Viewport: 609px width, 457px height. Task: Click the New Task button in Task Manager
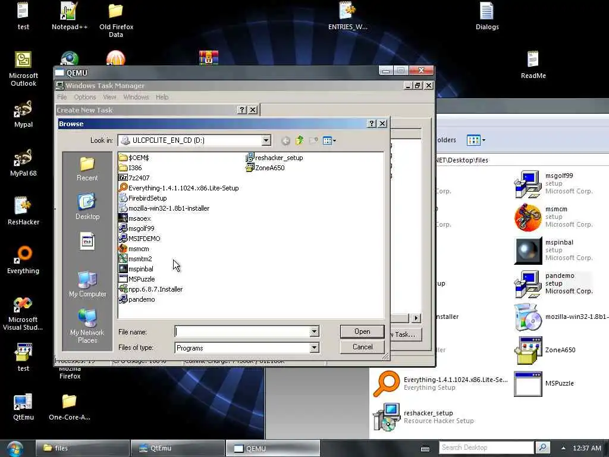pos(405,334)
